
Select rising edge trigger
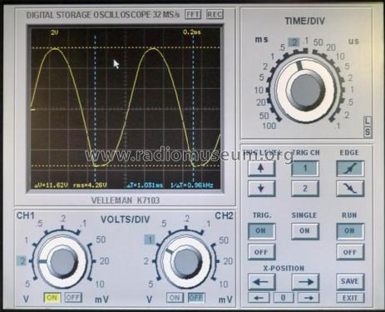350,168
